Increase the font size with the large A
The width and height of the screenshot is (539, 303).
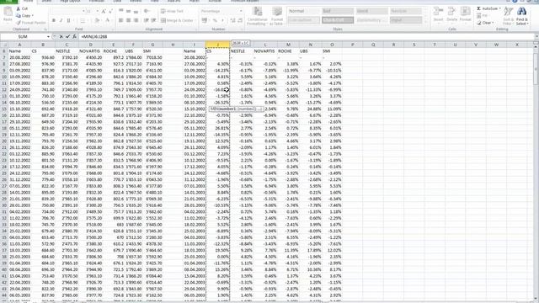tap(104, 11)
